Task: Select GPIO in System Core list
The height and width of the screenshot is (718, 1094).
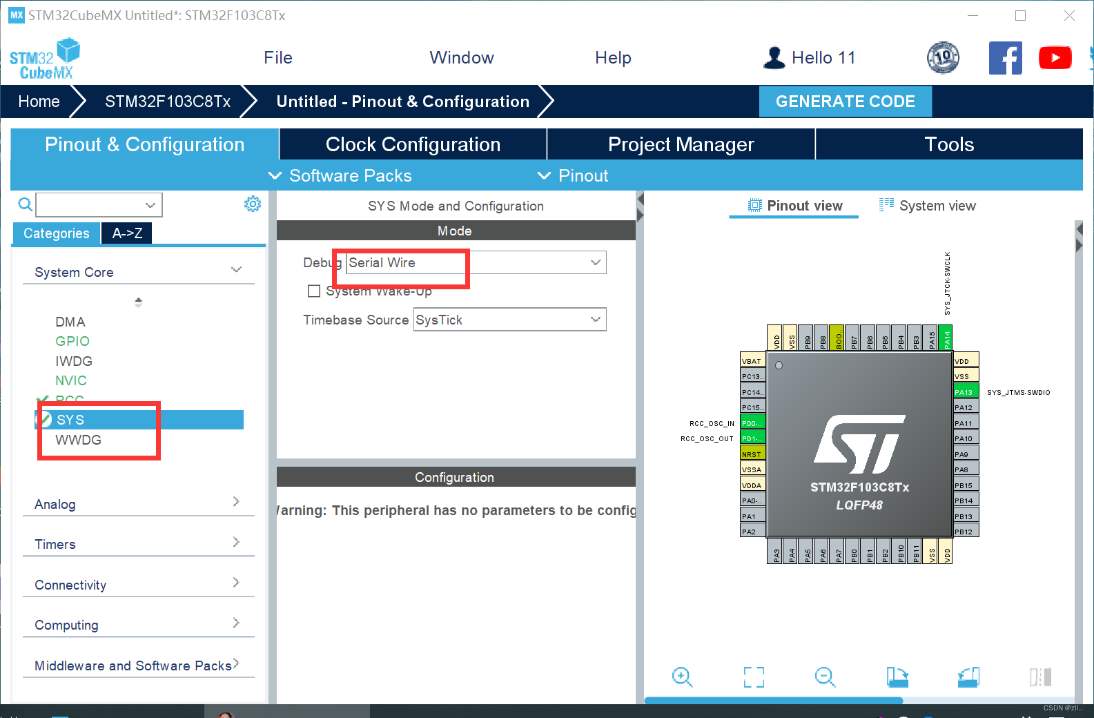Action: (72, 341)
